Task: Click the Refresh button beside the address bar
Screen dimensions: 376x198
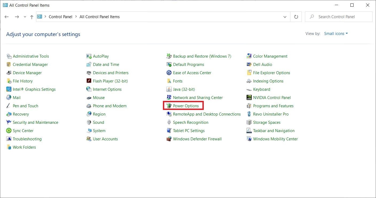Action: [296, 17]
